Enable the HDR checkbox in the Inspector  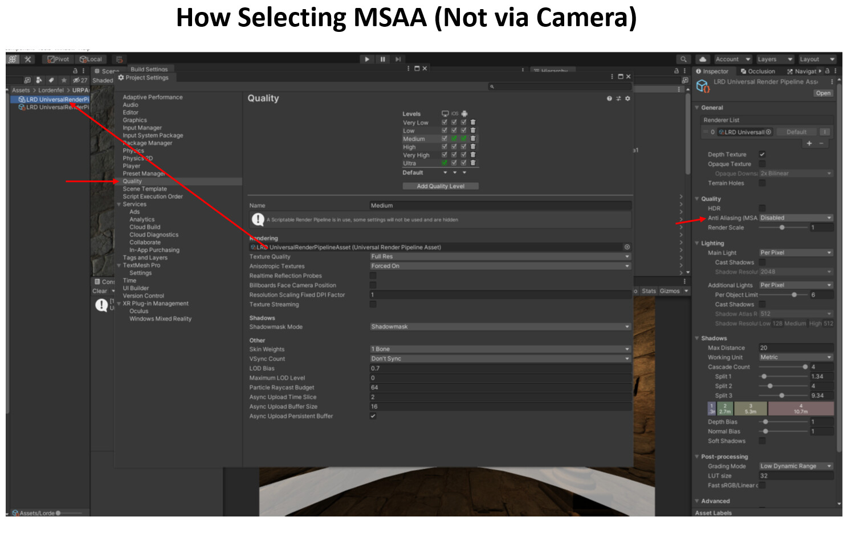point(762,208)
